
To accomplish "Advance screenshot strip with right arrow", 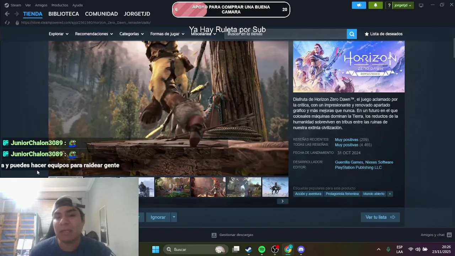I will tap(283, 201).
